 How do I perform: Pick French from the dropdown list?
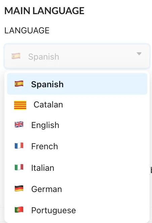click(77, 146)
